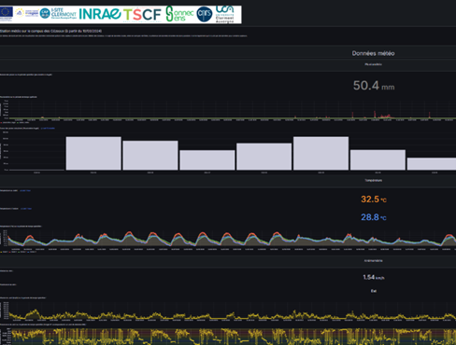Toggle the green series in the rainfall legend
Image resolution: width=456 pixels, height=345 pixels.
pos(22,122)
